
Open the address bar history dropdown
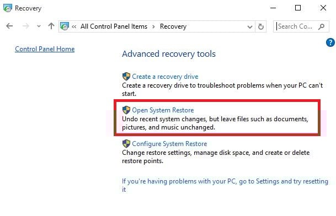click(249, 27)
